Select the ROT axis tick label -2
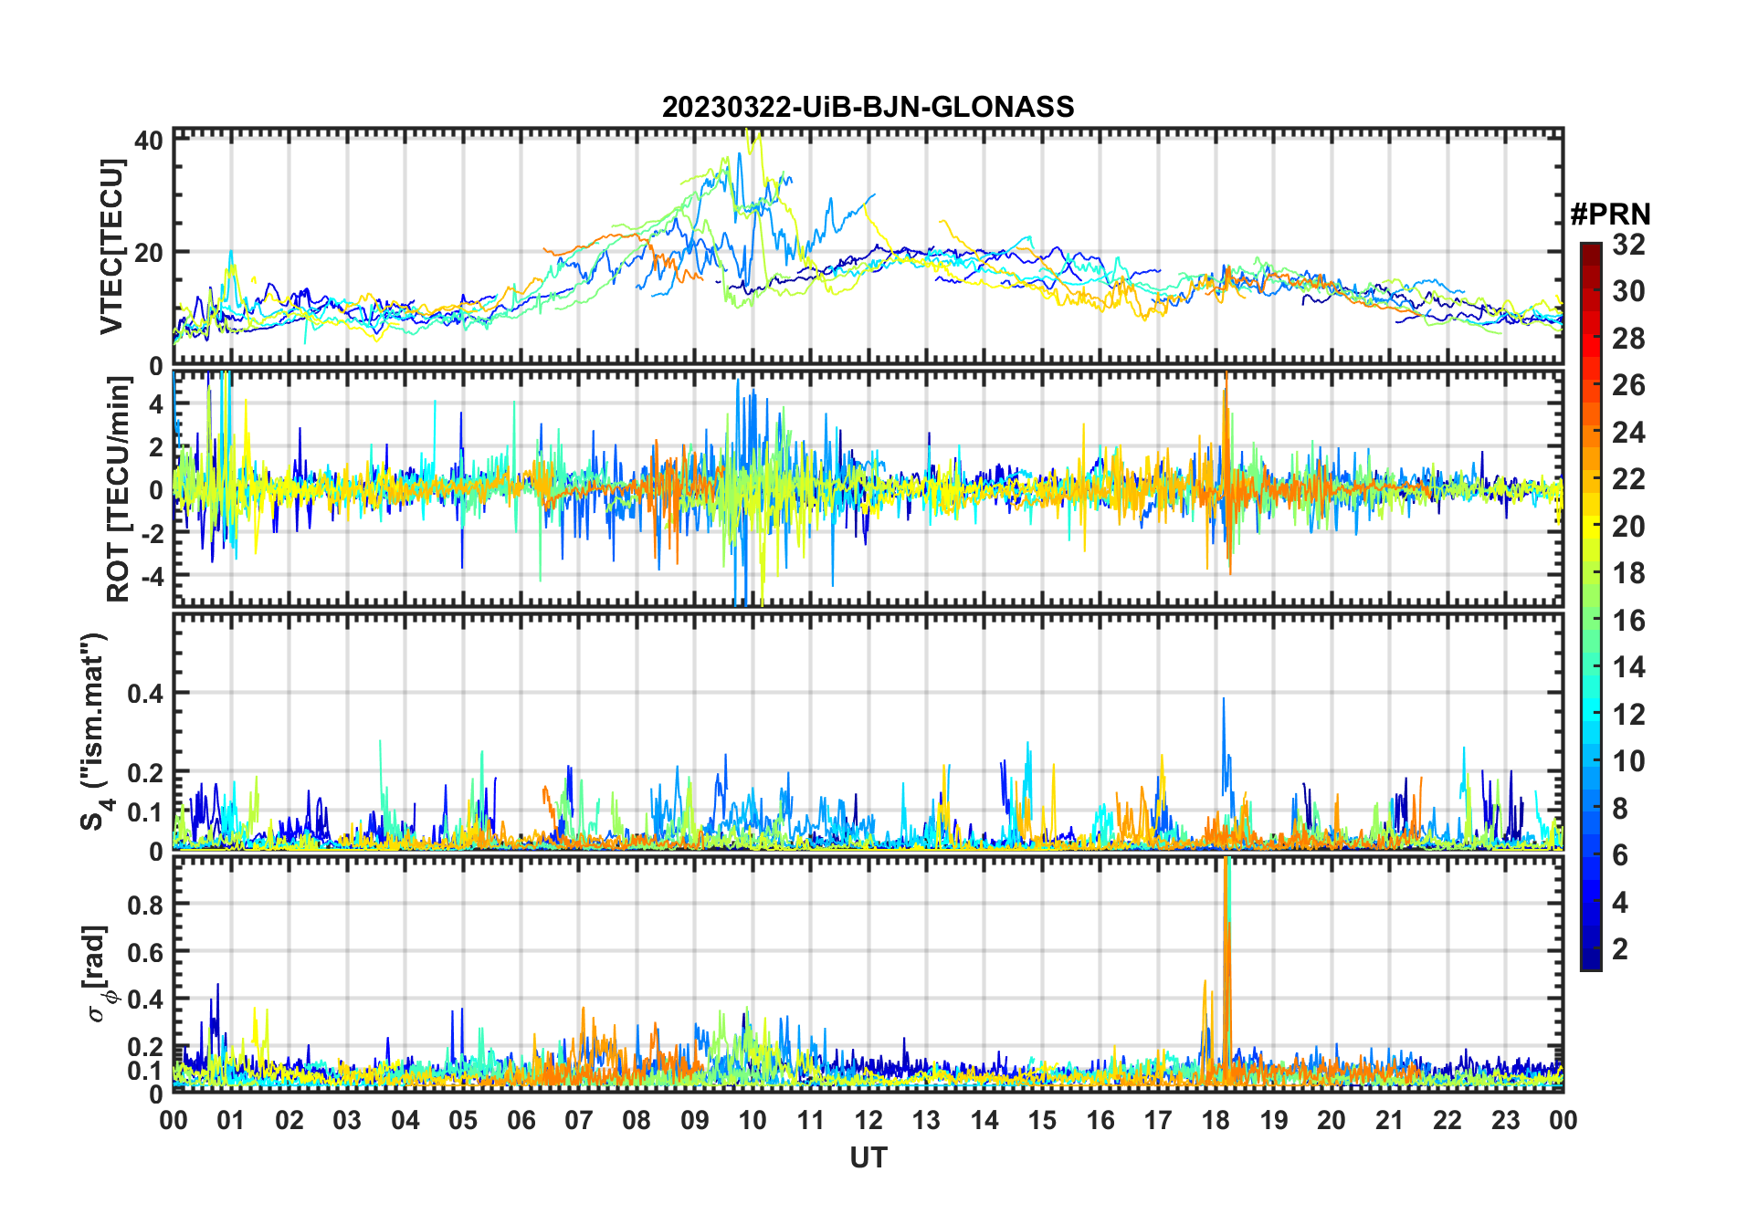1737x1214 pixels. coord(152,533)
